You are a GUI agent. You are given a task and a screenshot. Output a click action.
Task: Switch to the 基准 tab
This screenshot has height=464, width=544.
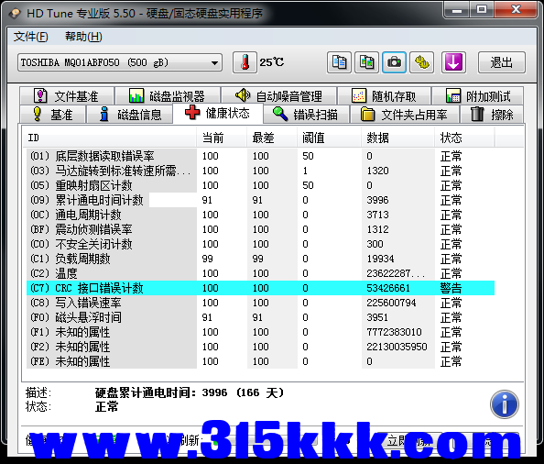[x=52, y=115]
